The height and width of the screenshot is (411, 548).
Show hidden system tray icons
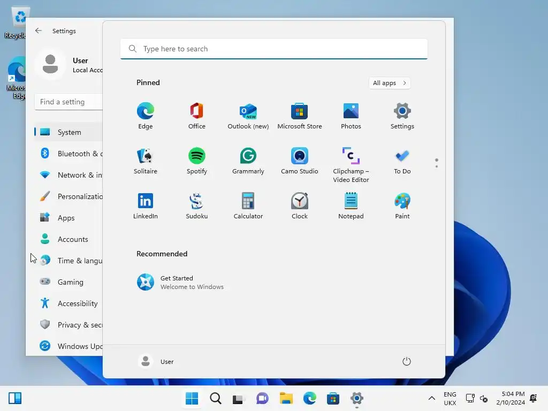pos(432,398)
